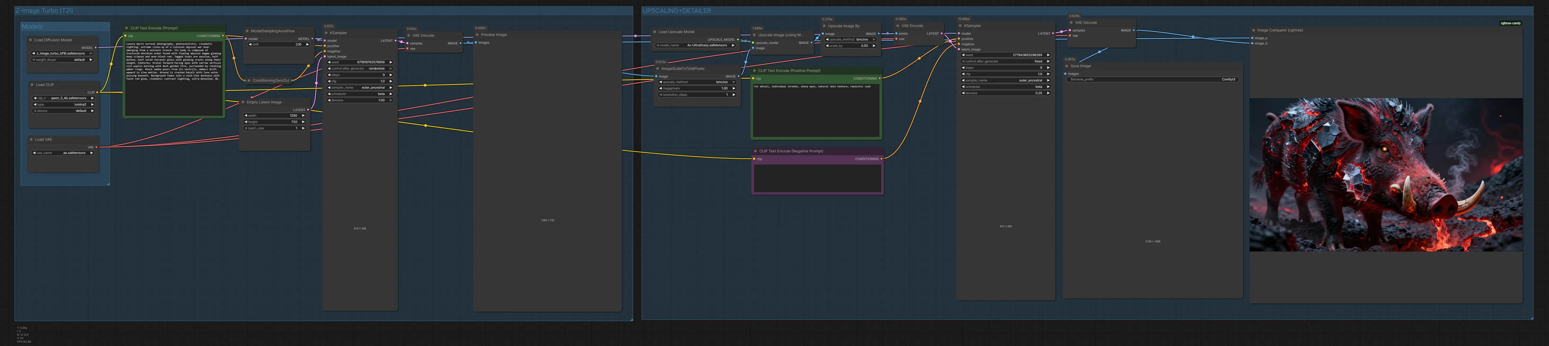The height and width of the screenshot is (346, 1549).
Task: Open the control after generate fixed dropdown
Action: click(x=1006, y=61)
